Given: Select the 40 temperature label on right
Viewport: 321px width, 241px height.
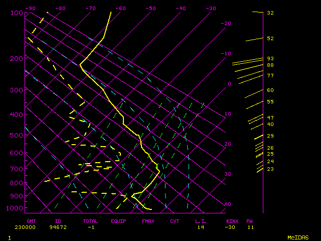Looking at the screenshot, I should (228, 204).
